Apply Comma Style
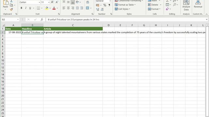209x117 pixels. [x=109, y=5]
